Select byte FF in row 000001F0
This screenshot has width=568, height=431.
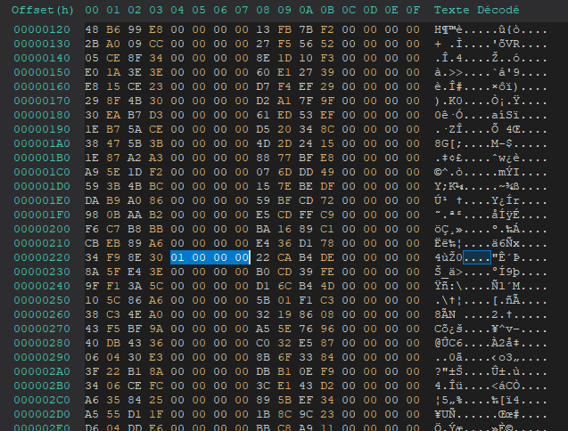click(x=306, y=215)
